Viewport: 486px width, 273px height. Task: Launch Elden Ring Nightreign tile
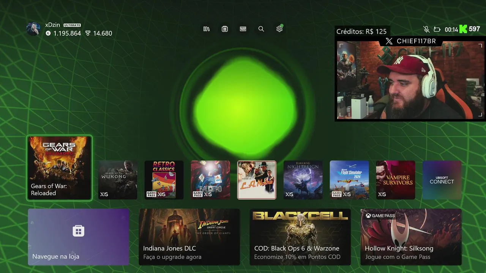[x=303, y=180]
